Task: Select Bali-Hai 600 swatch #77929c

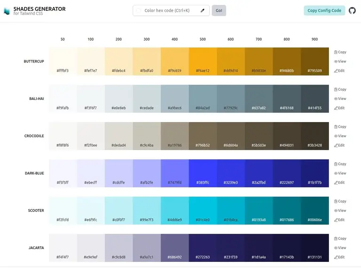Action: coord(231,99)
